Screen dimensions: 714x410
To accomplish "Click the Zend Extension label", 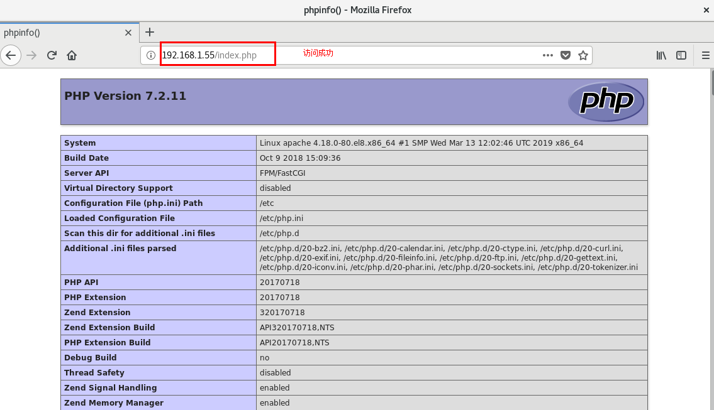I will [x=98, y=312].
